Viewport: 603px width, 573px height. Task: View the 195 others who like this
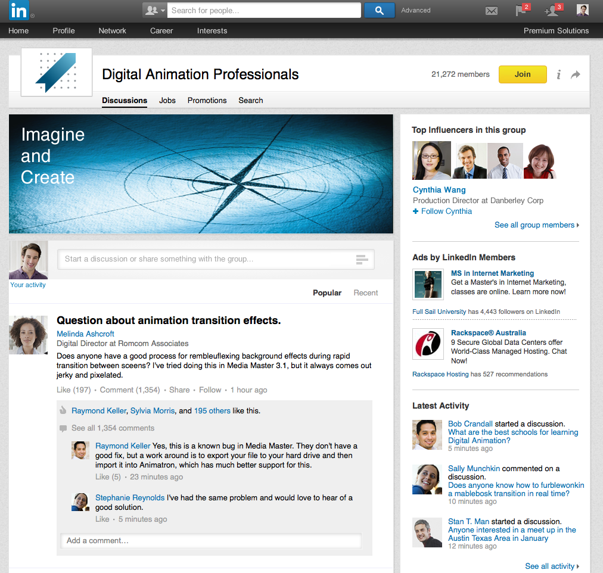(212, 411)
